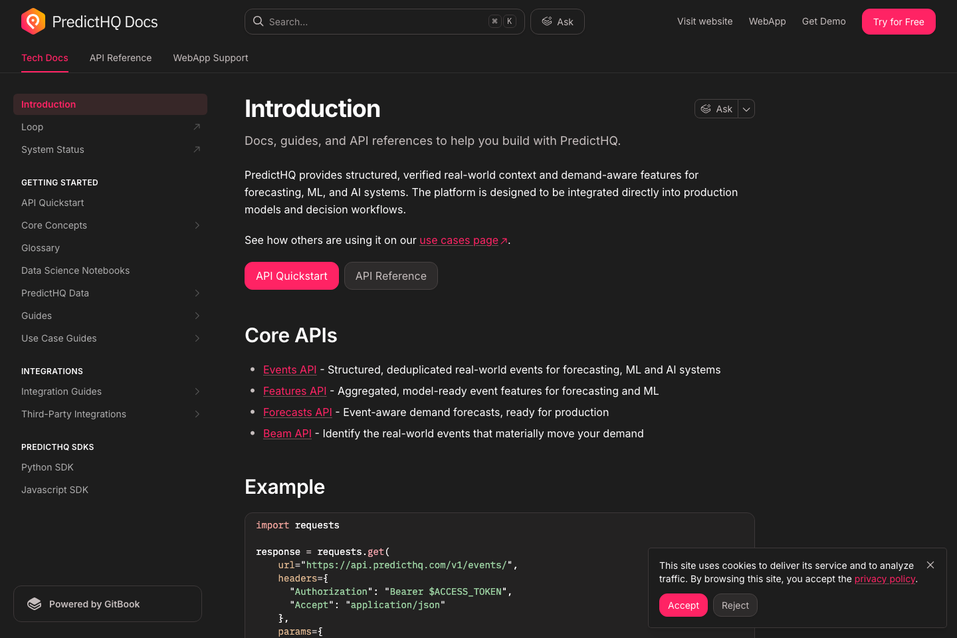The height and width of the screenshot is (638, 957).
Task: Expand the Core Concepts section
Action: click(x=197, y=225)
